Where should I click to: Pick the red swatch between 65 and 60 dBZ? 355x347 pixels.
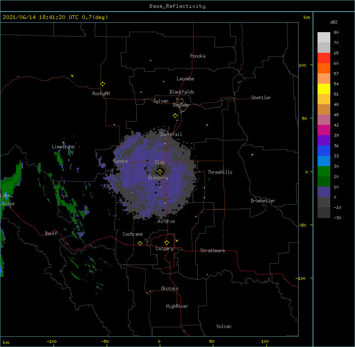tap(324, 58)
